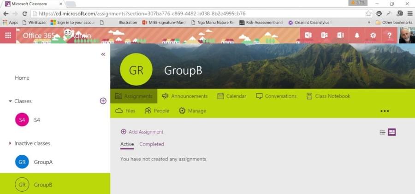The height and width of the screenshot is (194, 415).
Task: Open a new browser tab
Action: [71, 4]
